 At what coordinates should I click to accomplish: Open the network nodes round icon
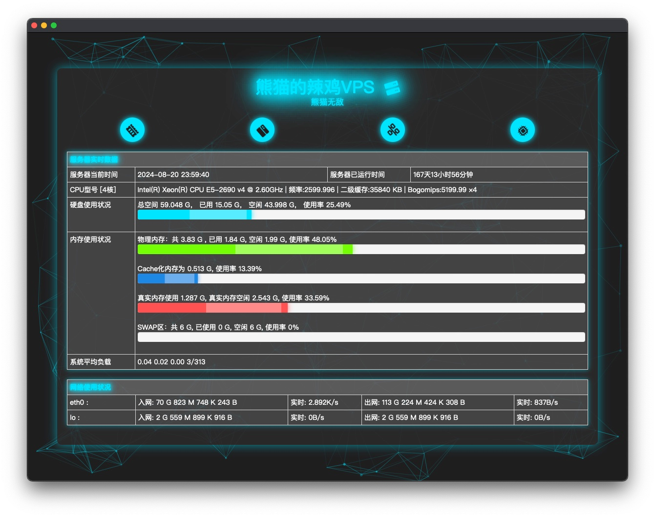393,130
